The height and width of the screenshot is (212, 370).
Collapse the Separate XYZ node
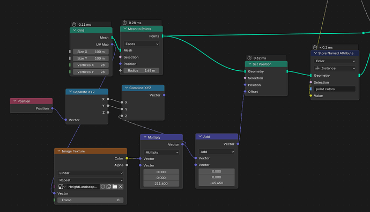click(x=70, y=92)
